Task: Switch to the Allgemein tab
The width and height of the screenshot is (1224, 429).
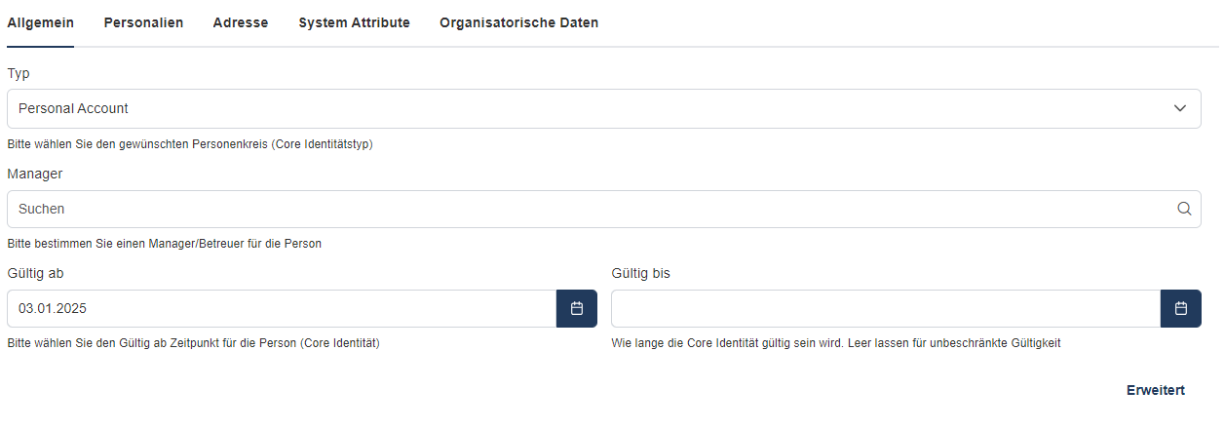Action: [40, 22]
